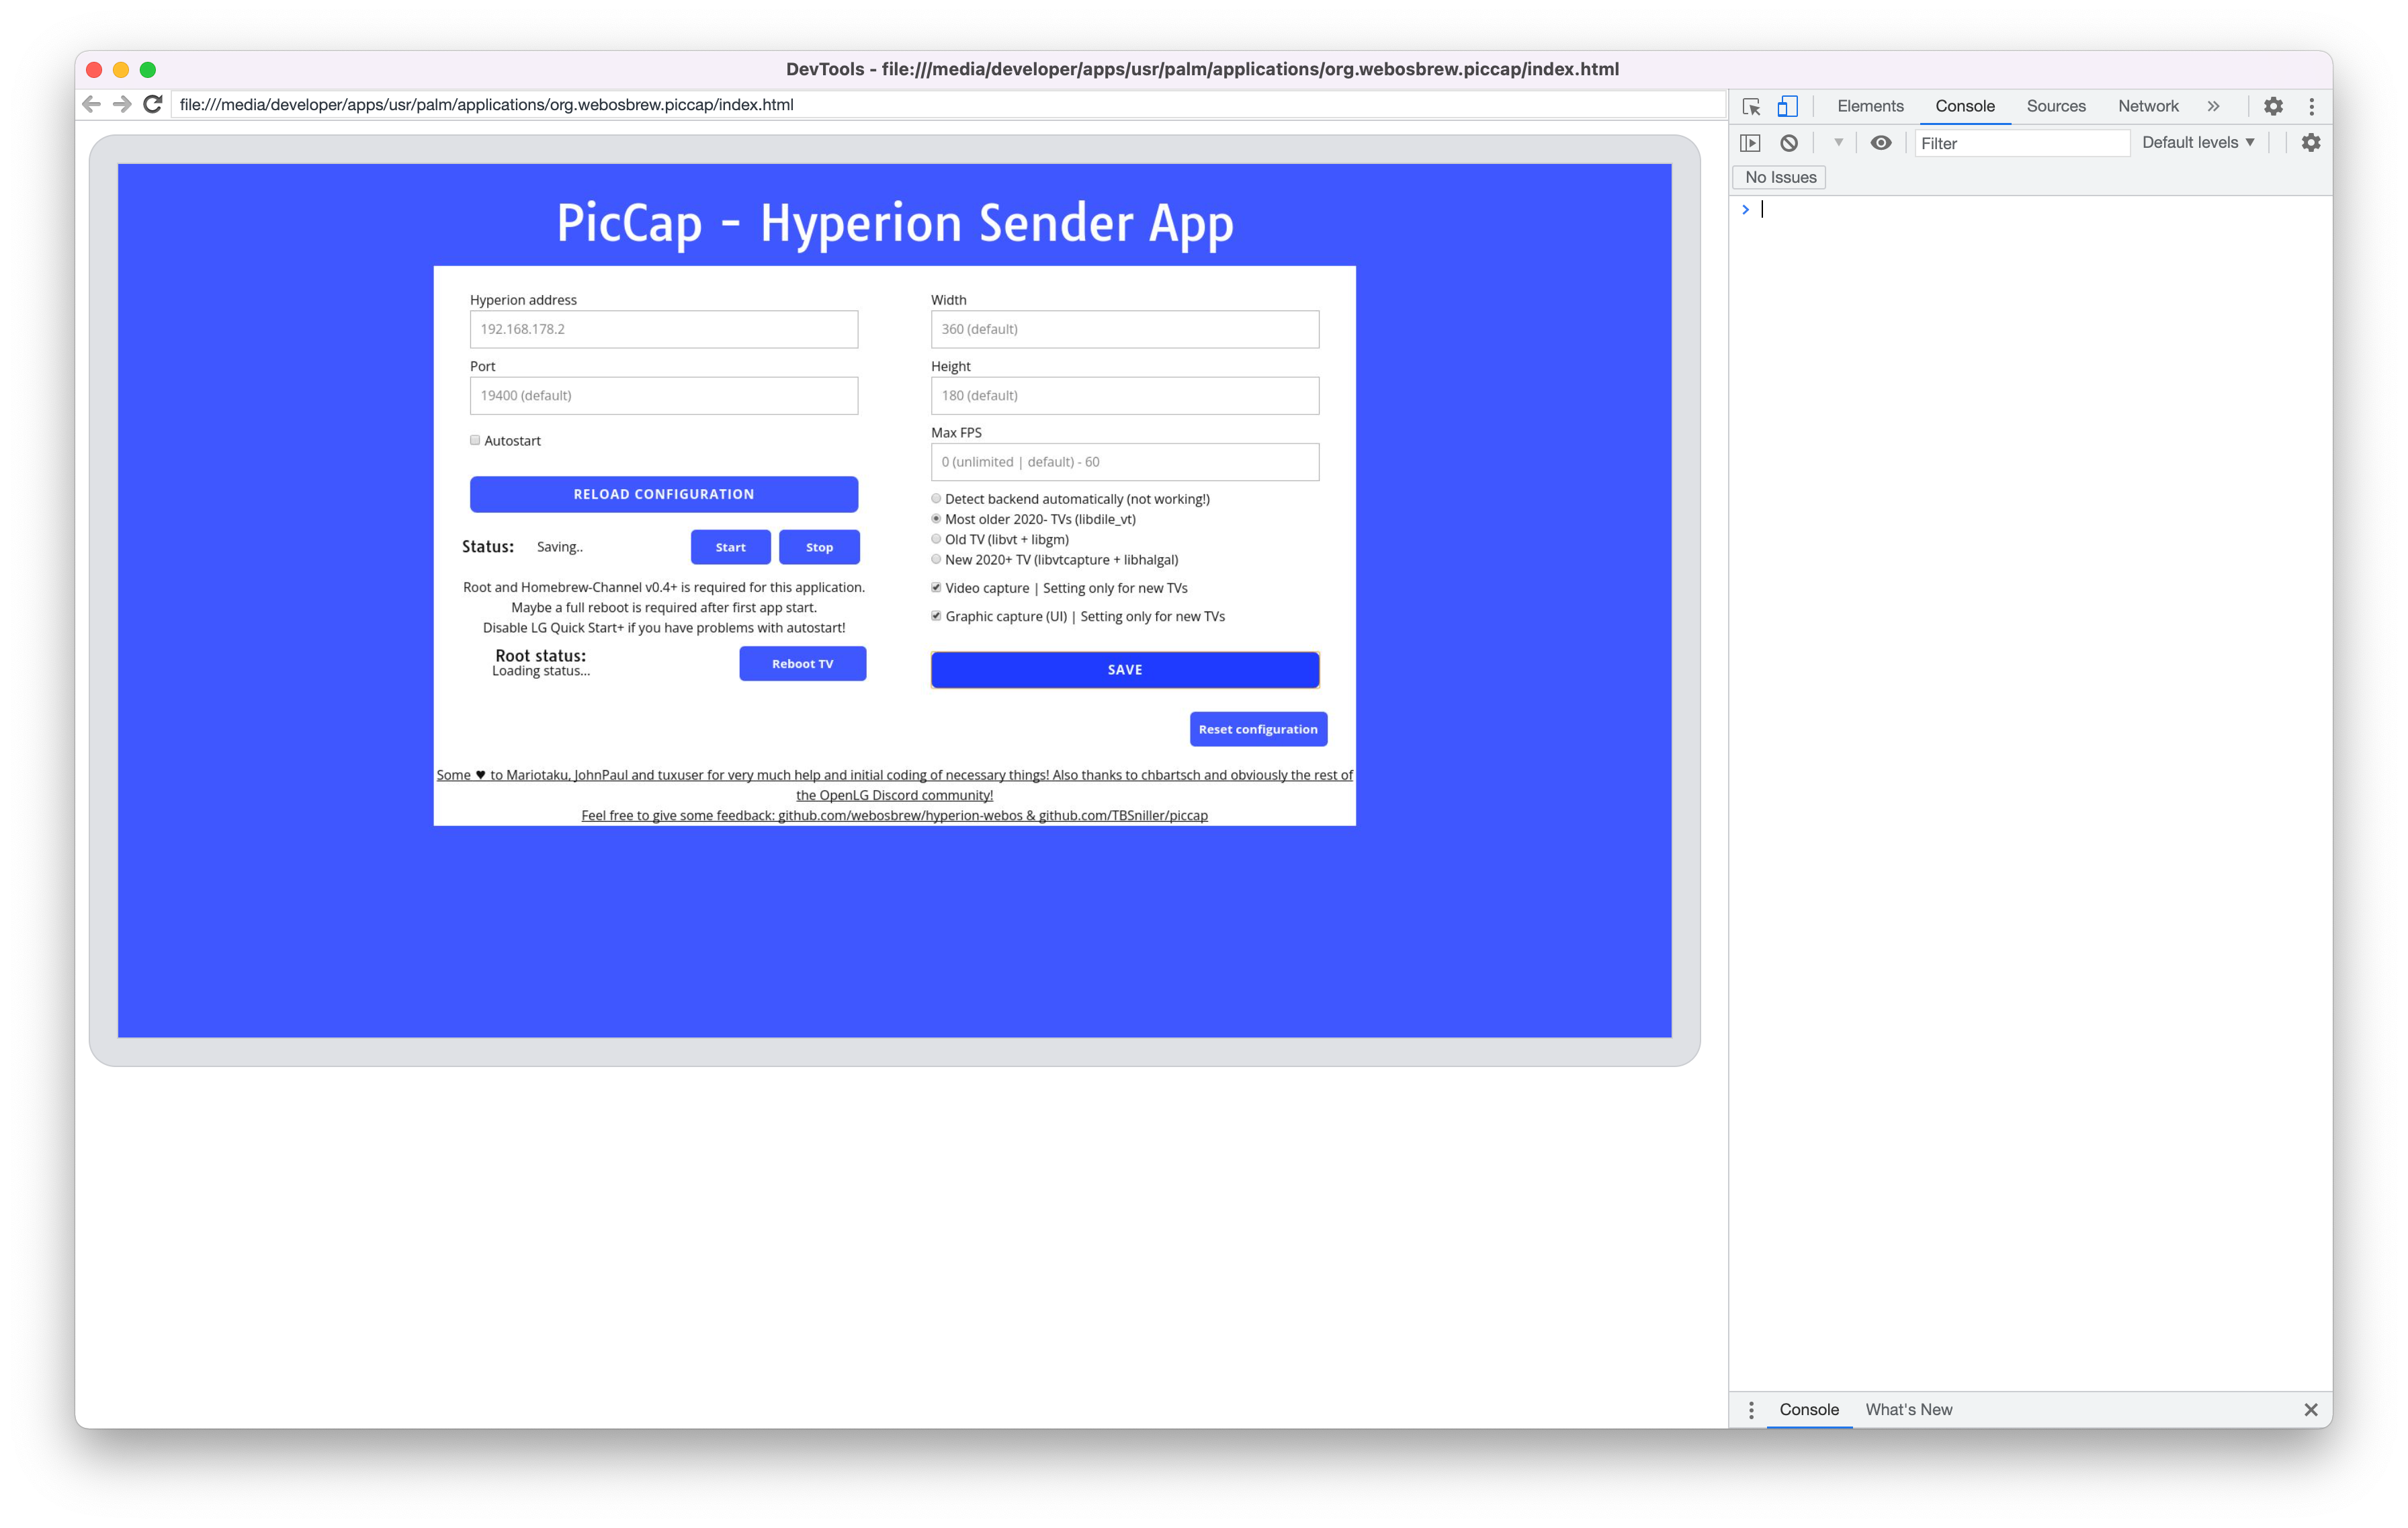Enable the Autostart checkbox

[x=476, y=440]
